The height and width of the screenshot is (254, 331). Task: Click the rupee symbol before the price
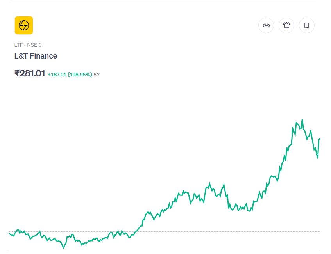point(17,73)
